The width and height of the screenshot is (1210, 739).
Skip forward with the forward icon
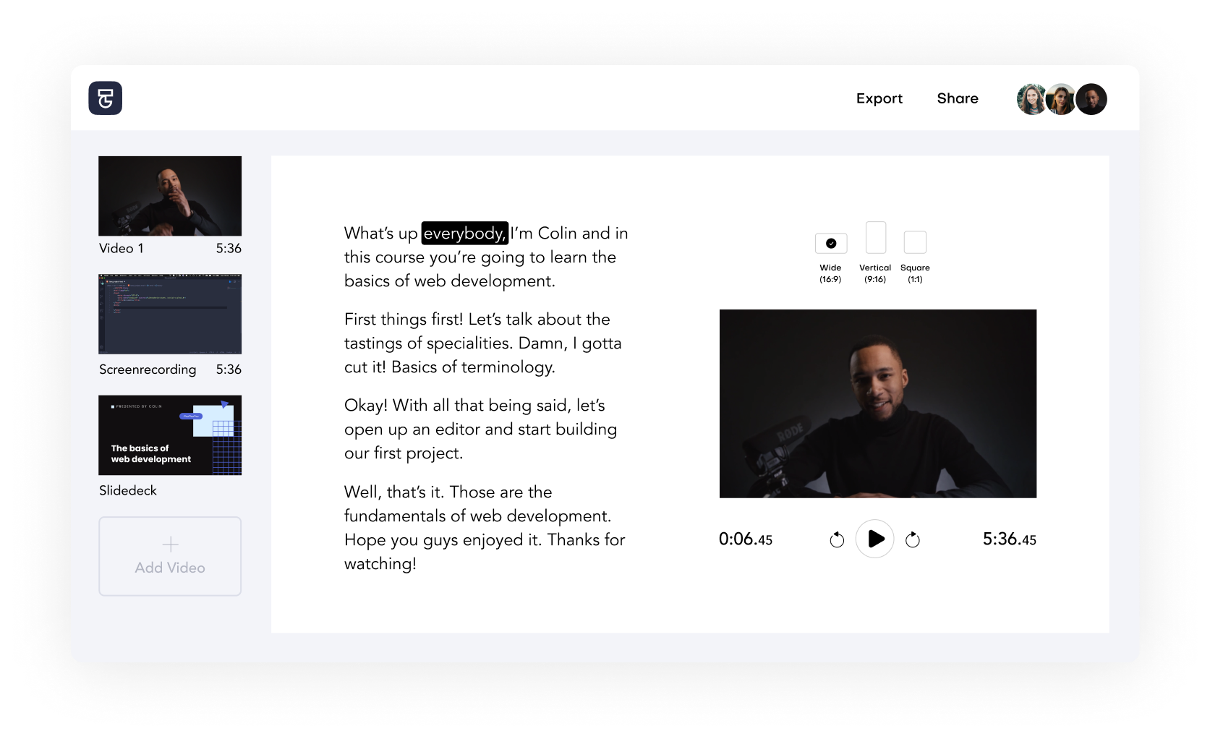tap(913, 539)
